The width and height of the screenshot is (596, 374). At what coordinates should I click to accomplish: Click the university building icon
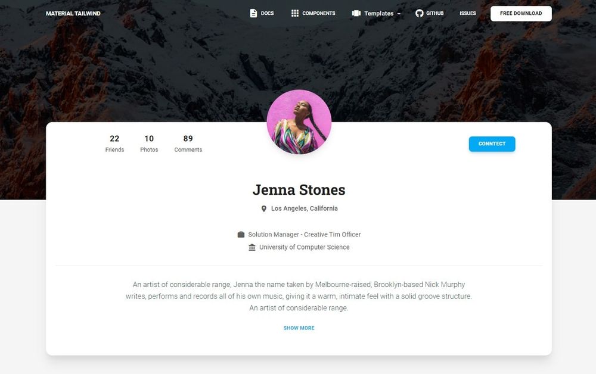tap(252, 247)
